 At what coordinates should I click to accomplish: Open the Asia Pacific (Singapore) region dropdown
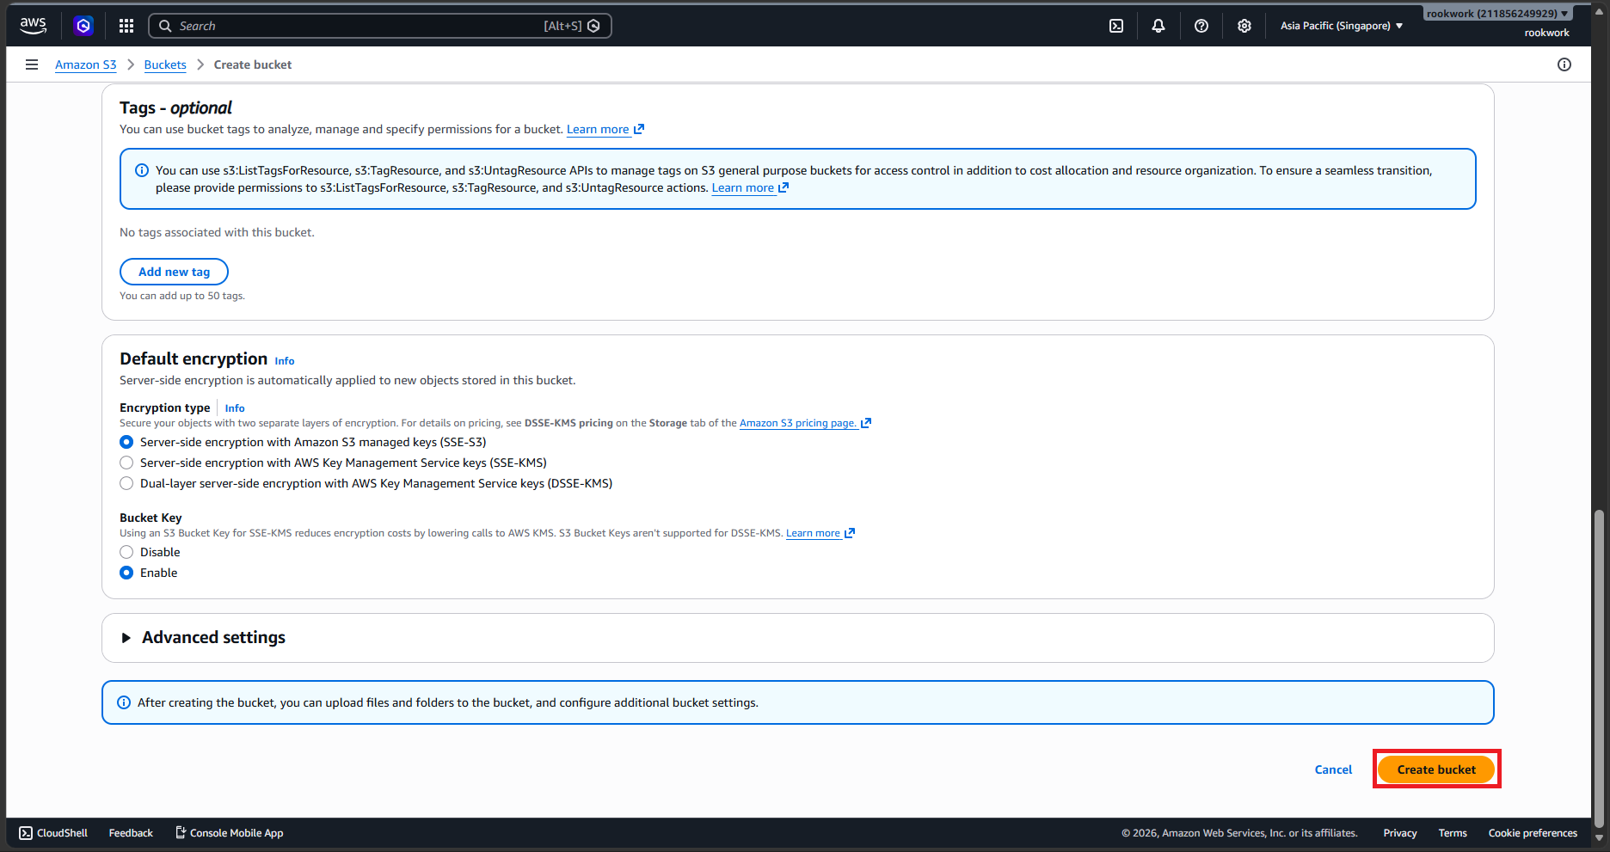point(1342,26)
